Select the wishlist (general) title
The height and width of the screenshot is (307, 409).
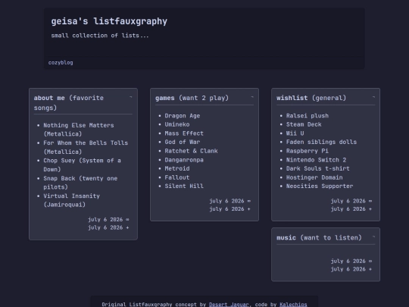click(x=311, y=98)
